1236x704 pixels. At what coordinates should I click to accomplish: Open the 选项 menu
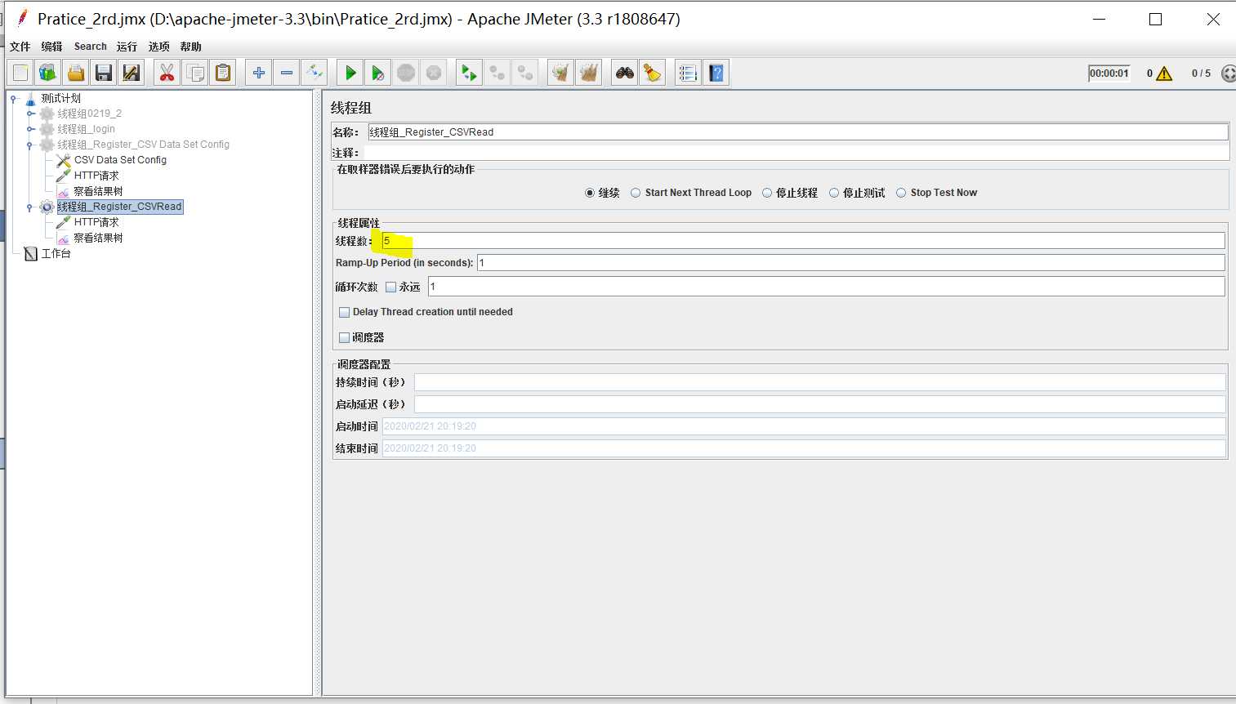(158, 47)
